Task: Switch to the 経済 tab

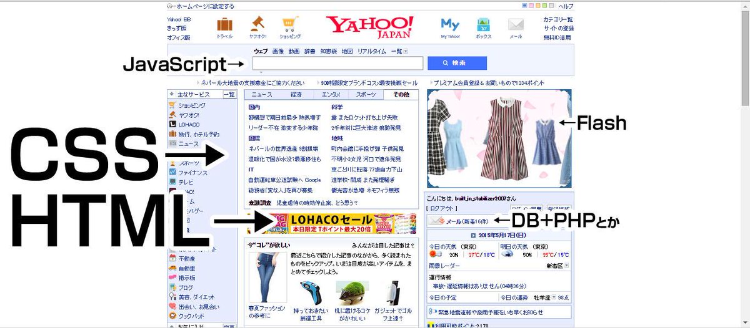Action: coord(296,95)
